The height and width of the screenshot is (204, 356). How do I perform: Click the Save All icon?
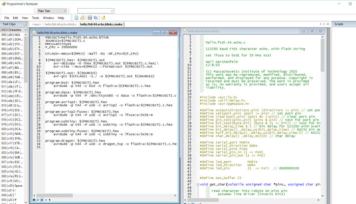[96, 18]
